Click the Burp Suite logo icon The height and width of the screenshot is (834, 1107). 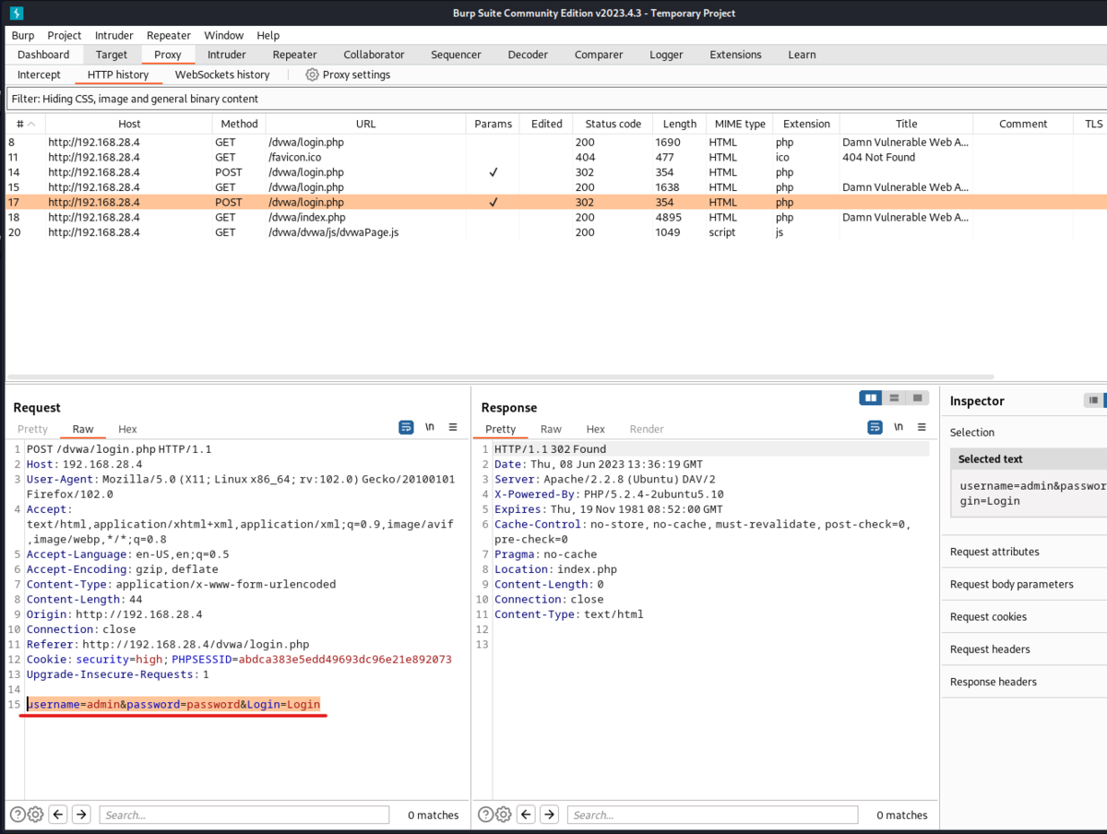pyautogui.click(x=17, y=13)
